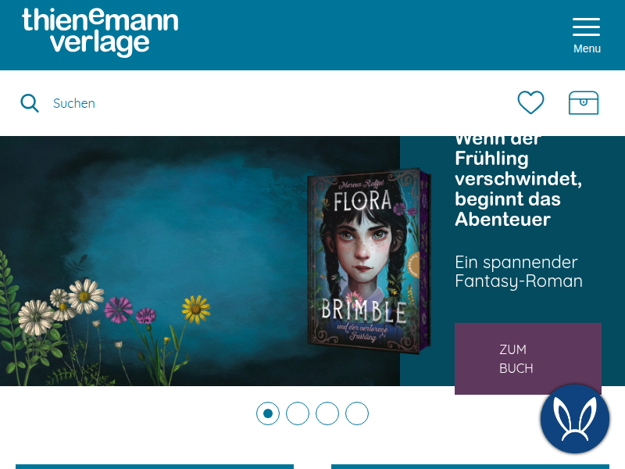Open the Flora Brimble book cover

pos(369,261)
